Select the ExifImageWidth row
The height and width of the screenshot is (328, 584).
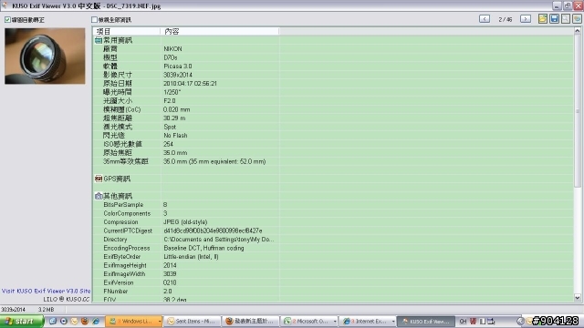click(x=333, y=274)
